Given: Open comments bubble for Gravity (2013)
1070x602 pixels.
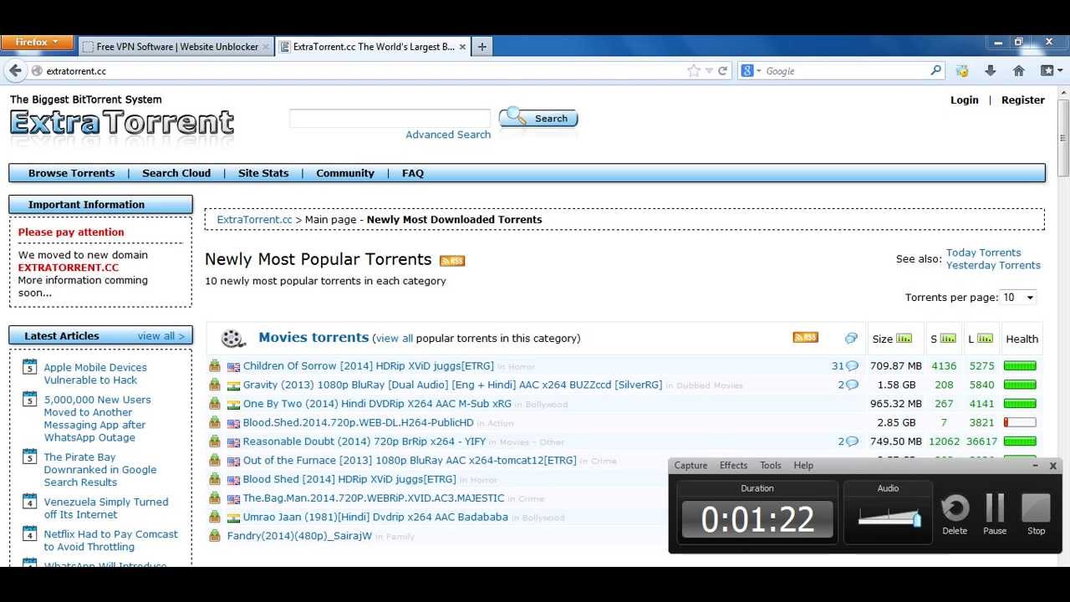Looking at the screenshot, I should [852, 385].
